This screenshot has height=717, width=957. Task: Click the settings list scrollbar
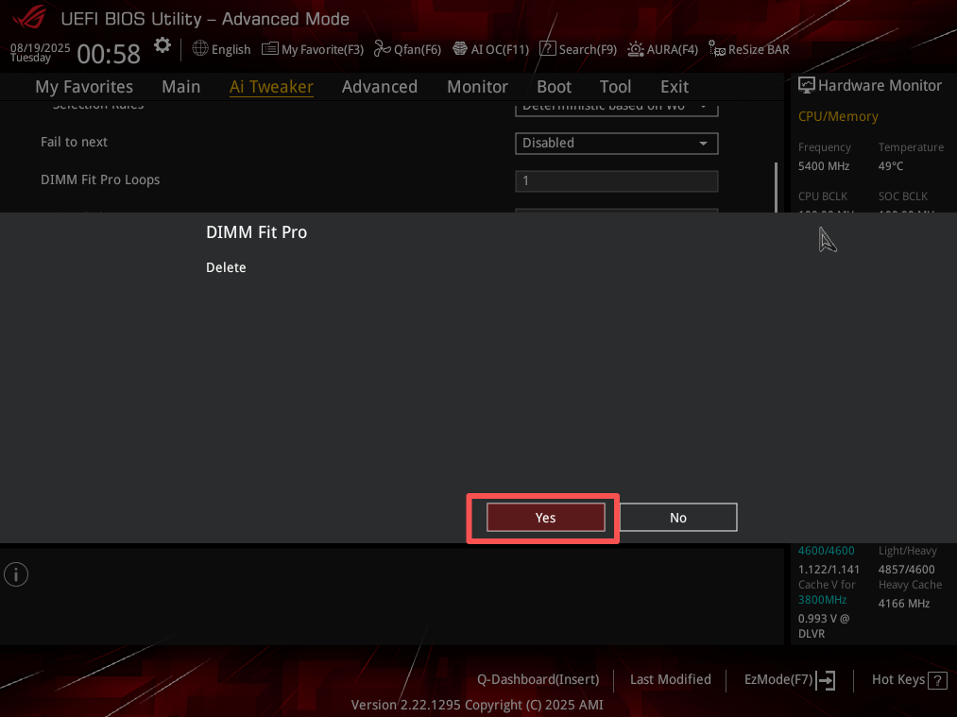[776, 187]
